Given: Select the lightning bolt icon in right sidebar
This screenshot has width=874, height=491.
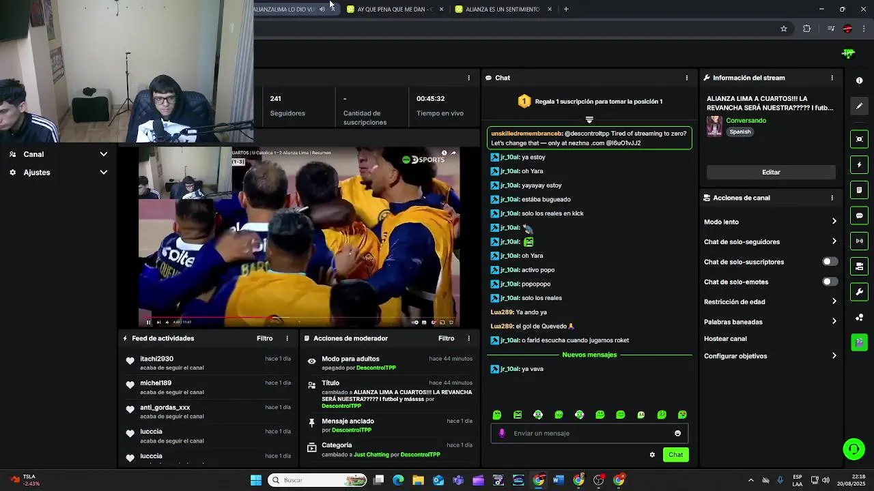Looking at the screenshot, I should (859, 164).
